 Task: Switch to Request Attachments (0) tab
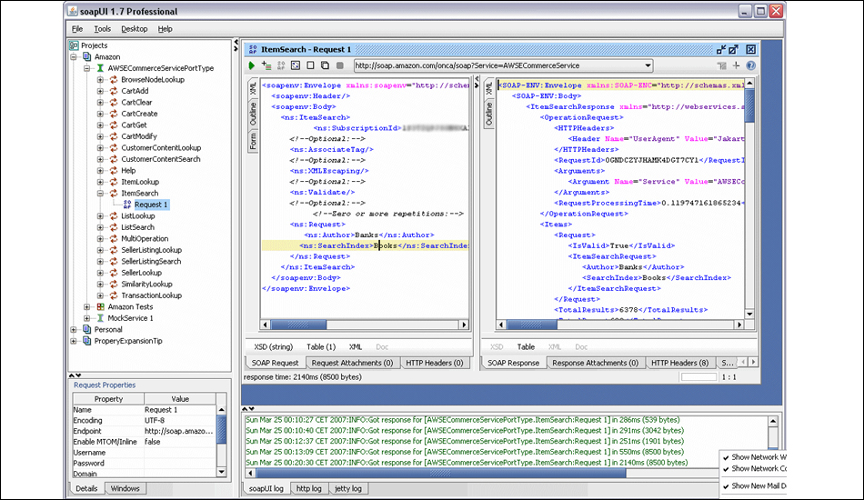tap(352, 363)
